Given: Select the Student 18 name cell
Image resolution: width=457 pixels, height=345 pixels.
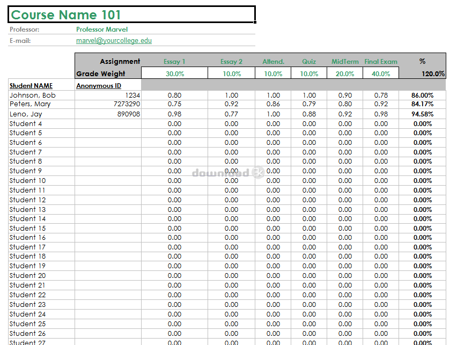Looking at the screenshot, I should click(x=41, y=256).
